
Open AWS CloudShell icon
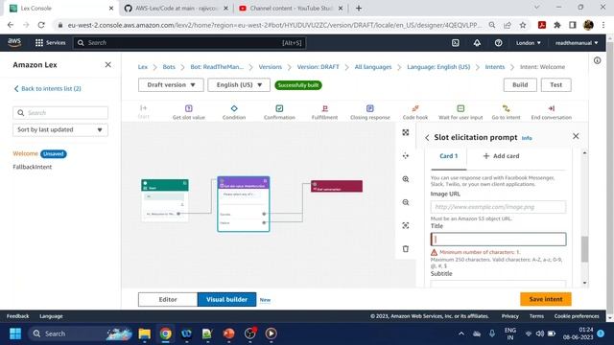click(456, 42)
